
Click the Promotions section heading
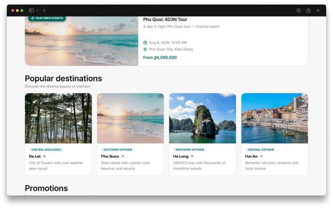click(x=46, y=188)
